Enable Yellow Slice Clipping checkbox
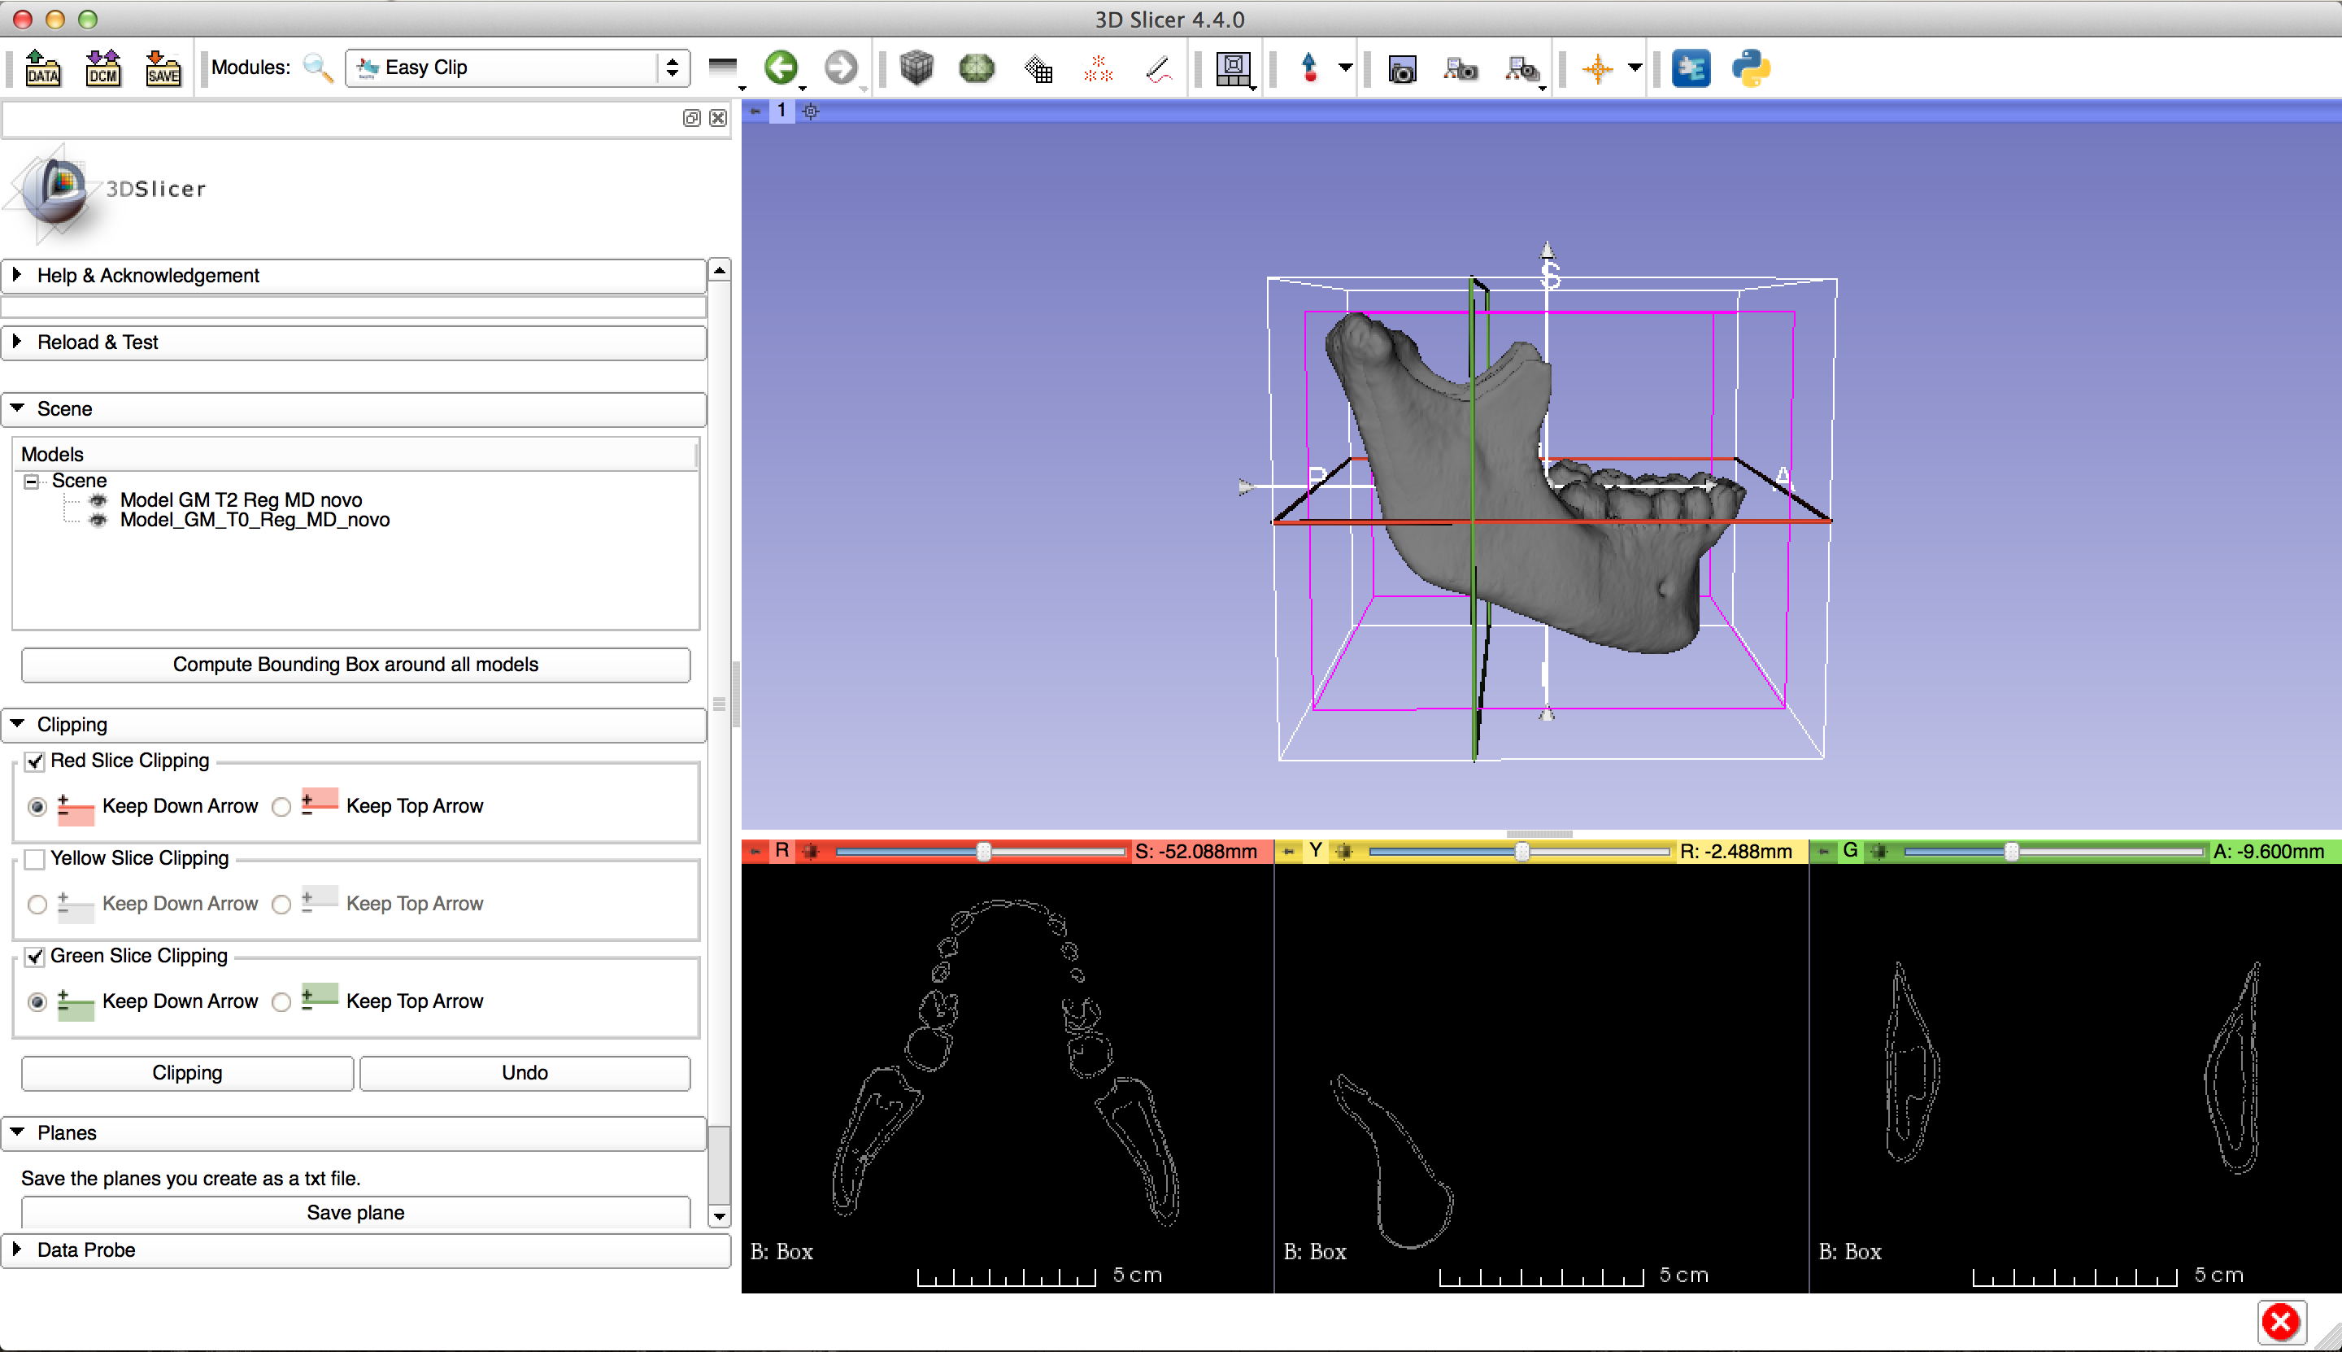 pos(35,859)
